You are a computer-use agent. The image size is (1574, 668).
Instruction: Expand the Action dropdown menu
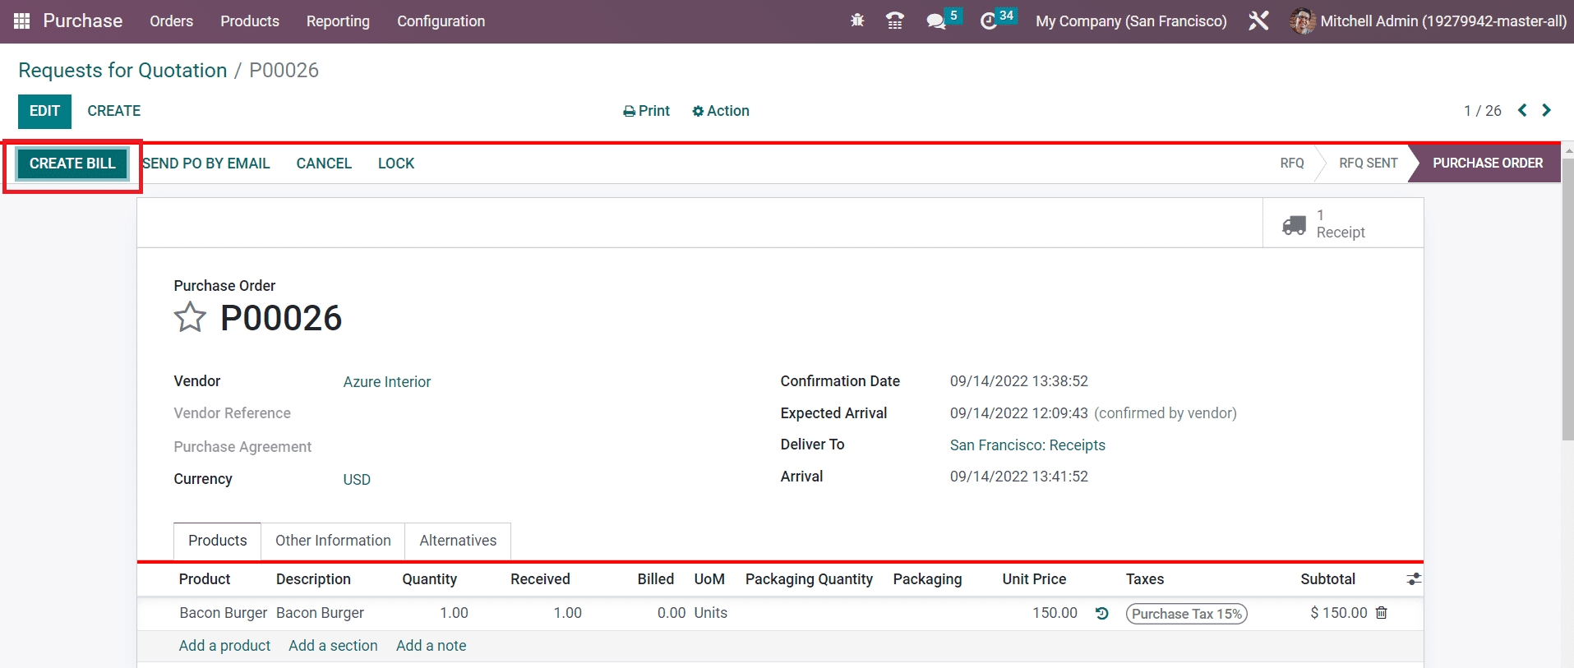721,111
